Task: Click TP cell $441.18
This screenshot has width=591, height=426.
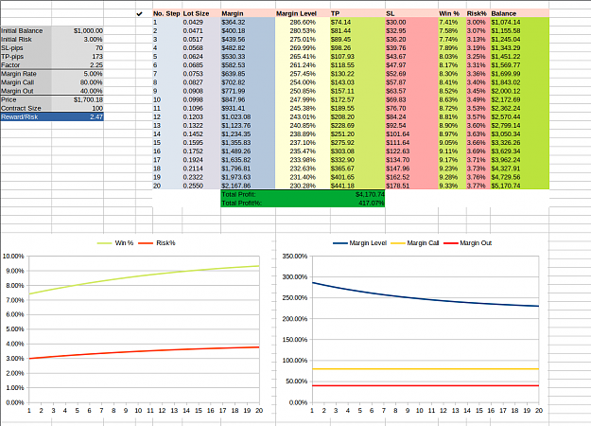Action: click(x=357, y=186)
